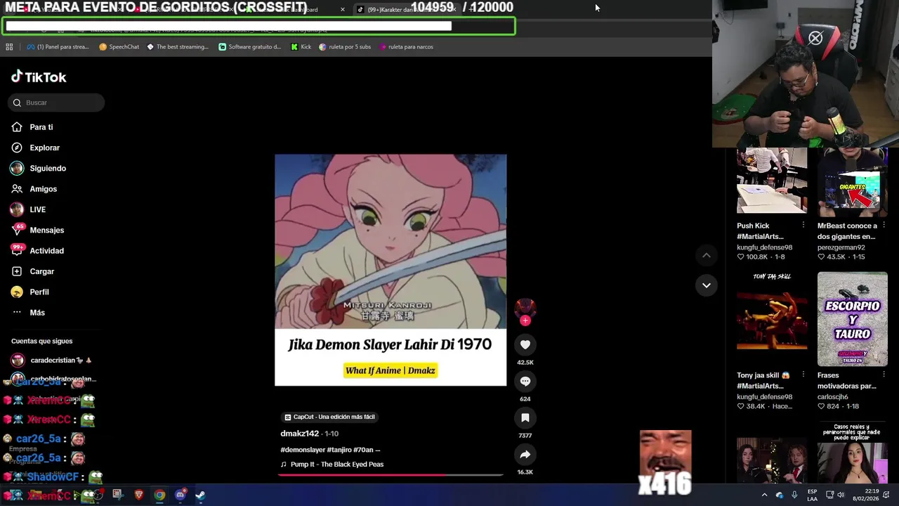This screenshot has height=506, width=899.
Task: Show hidden tray icons chevron
Action: pyautogui.click(x=765, y=495)
